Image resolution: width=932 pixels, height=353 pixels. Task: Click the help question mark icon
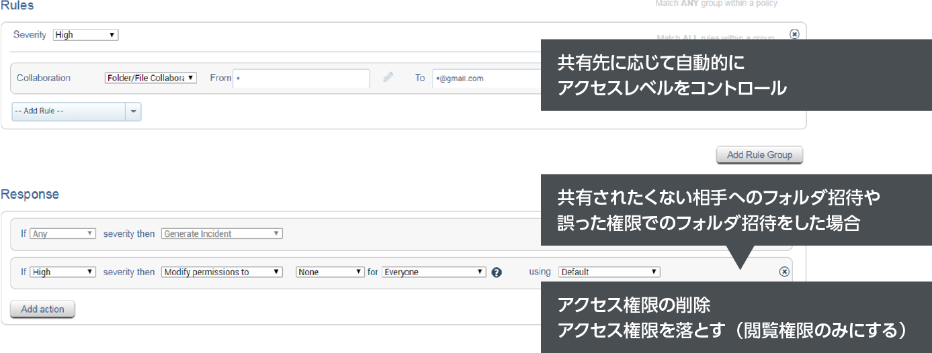pos(497,272)
